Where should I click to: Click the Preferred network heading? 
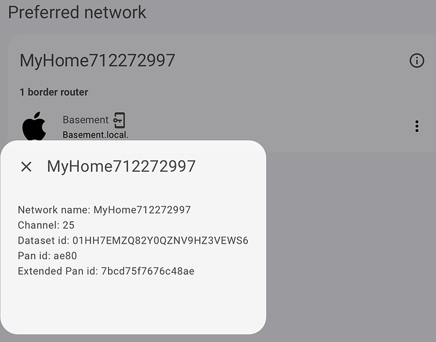tap(77, 12)
